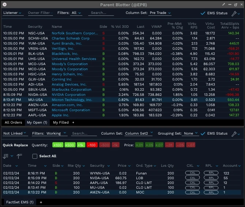Switch to My Filled tab

[x=61, y=123]
